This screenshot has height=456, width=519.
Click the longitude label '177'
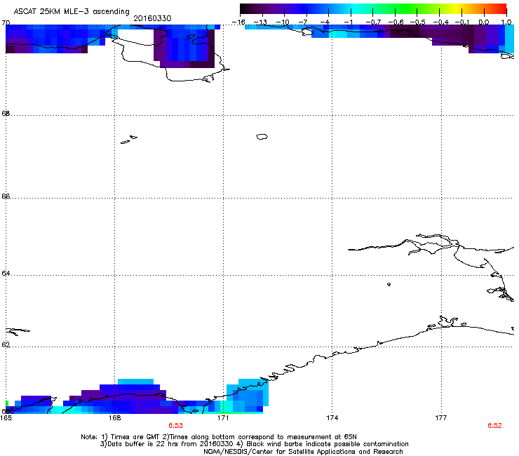(x=441, y=418)
